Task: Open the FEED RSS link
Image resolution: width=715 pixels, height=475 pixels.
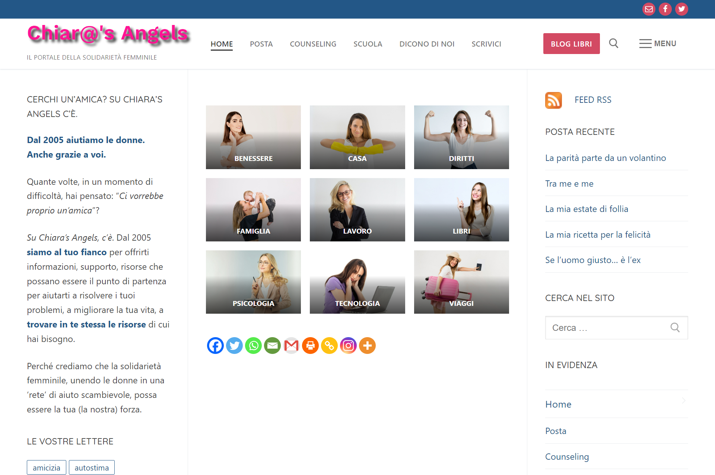Action: (593, 100)
